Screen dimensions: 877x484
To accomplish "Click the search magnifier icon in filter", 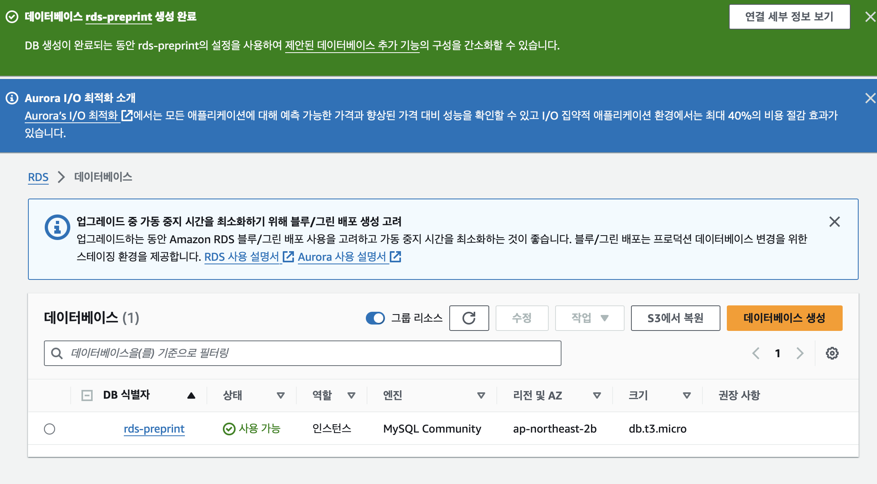I will coord(57,353).
